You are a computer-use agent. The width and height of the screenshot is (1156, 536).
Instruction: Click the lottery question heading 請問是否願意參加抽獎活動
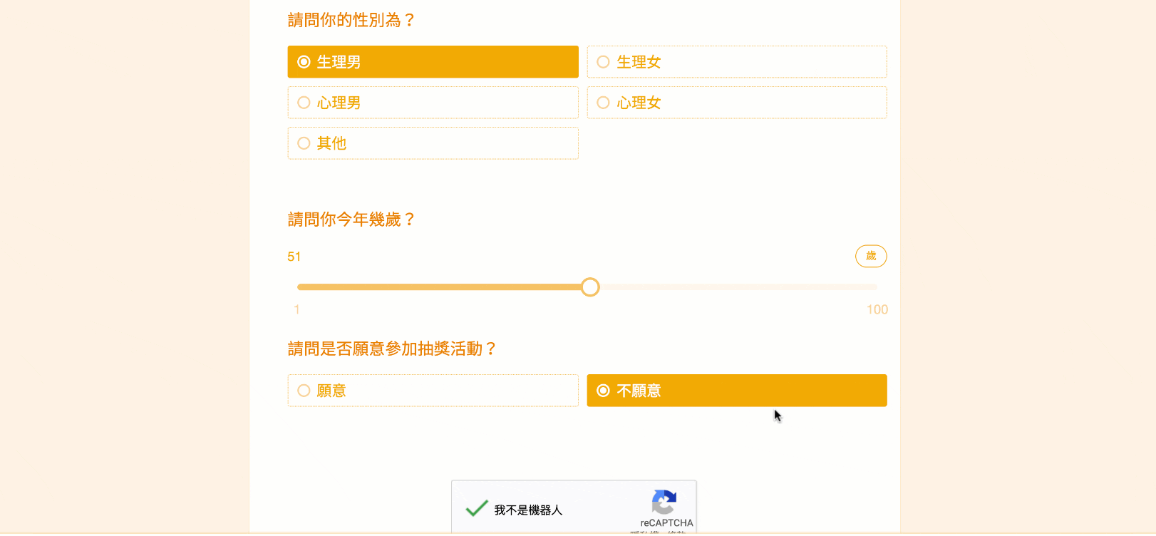391,349
